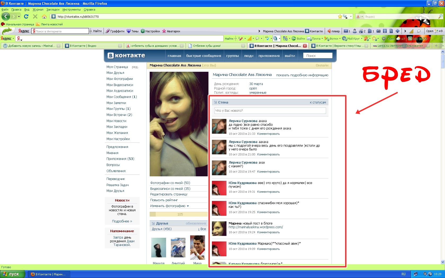Open a new tab with plus button
Image resolution: width=445 pixels, height=278 pixels.
(x=436, y=46)
